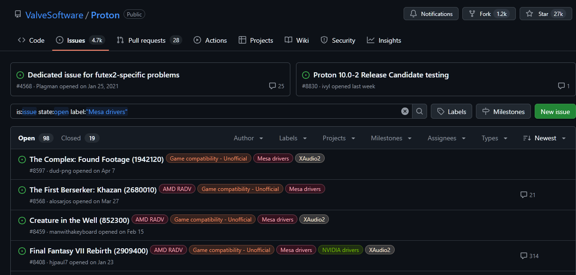Click XAudio2 label on Creature in the Well

coord(314,220)
